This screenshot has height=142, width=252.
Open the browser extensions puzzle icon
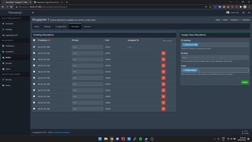coord(241,7)
